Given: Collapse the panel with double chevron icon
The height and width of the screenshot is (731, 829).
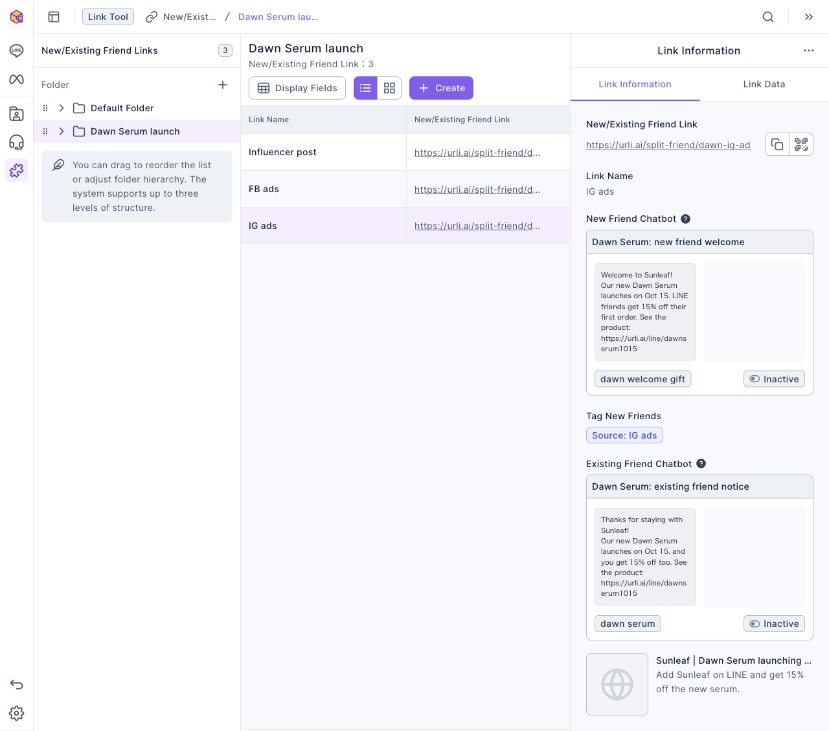Looking at the screenshot, I should tap(809, 17).
